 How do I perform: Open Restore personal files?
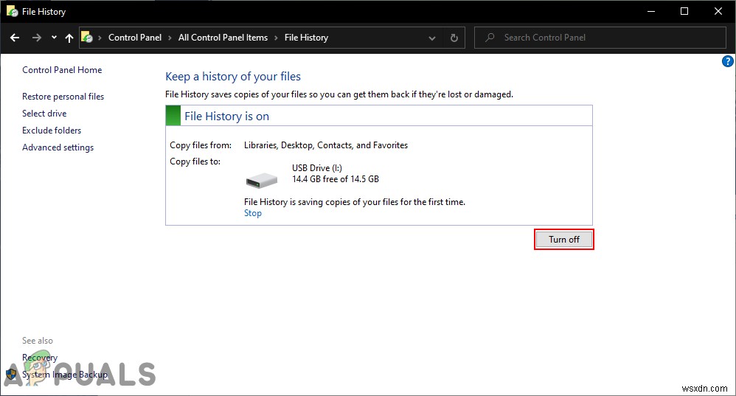[63, 96]
